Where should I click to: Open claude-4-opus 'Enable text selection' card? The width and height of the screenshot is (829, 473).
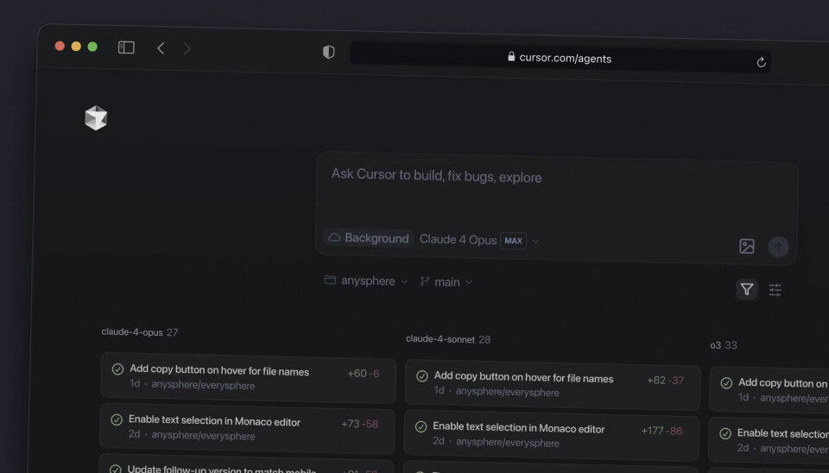247,427
